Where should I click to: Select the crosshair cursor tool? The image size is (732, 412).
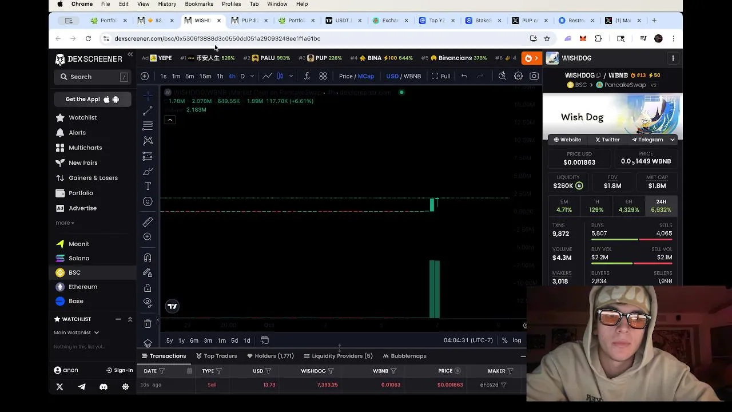[x=148, y=95]
